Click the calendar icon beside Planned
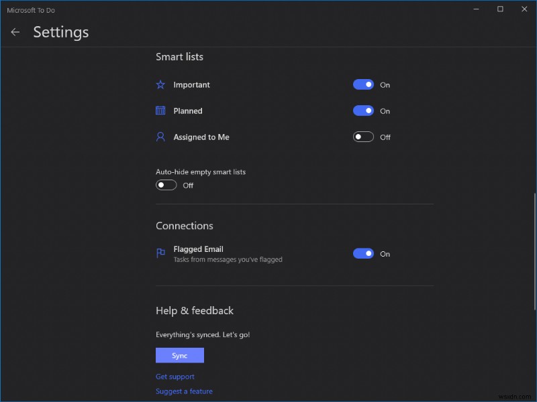This screenshot has width=537, height=402. [160, 110]
